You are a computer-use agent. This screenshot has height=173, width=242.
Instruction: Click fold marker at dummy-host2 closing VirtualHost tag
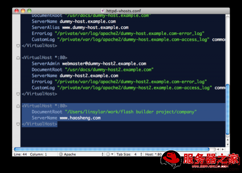(18, 94)
